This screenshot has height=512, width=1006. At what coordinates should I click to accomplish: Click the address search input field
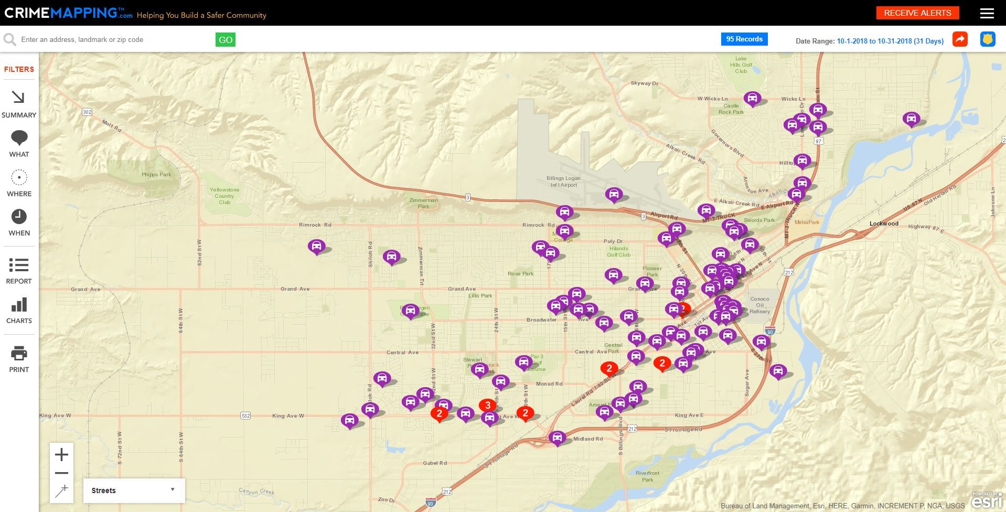(x=115, y=39)
